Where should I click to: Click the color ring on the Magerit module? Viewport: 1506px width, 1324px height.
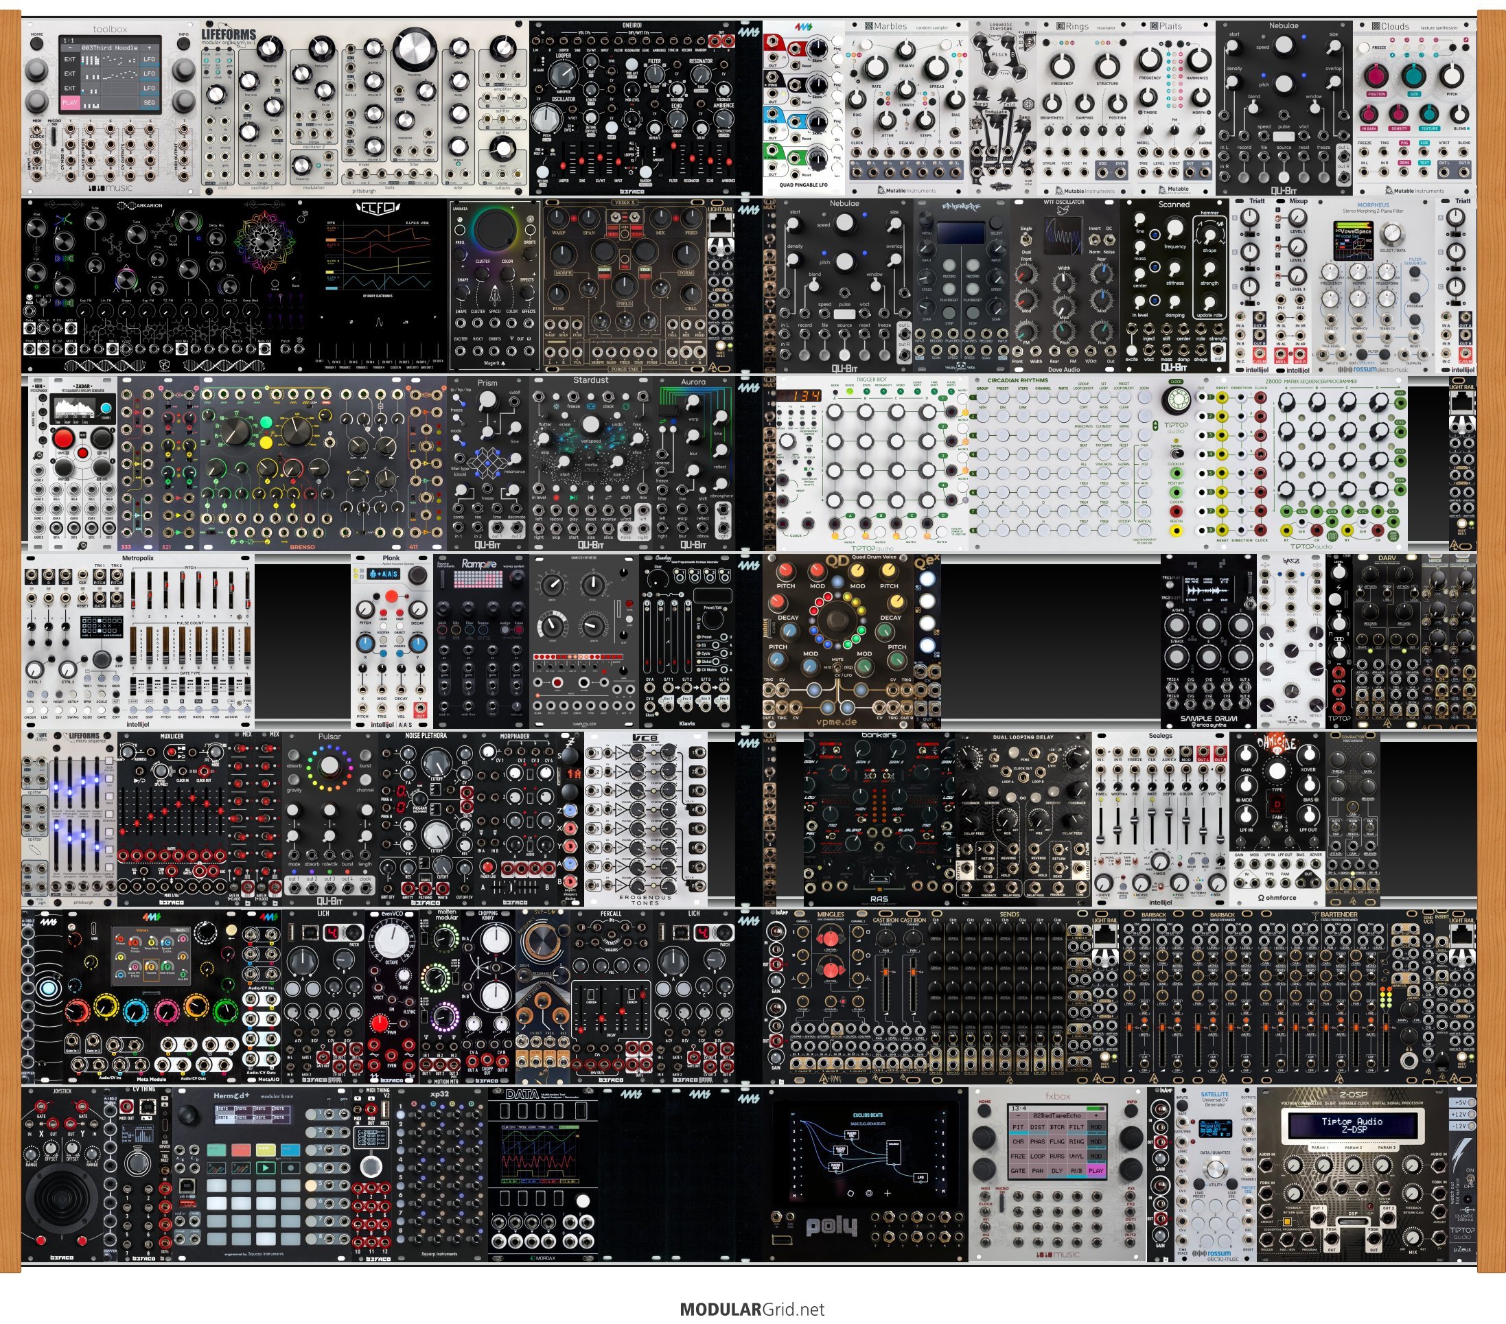click(x=494, y=231)
